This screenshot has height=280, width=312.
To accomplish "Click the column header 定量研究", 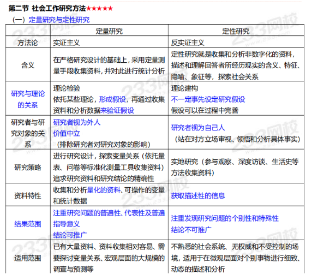I will pos(109,31).
